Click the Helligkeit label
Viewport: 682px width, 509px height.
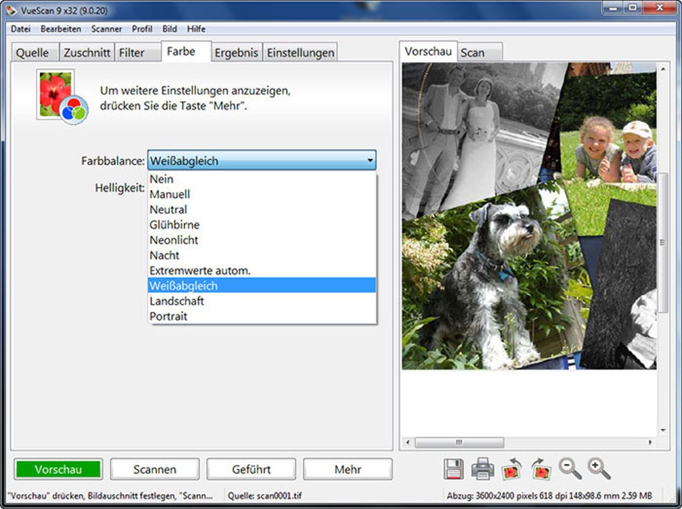(x=120, y=188)
